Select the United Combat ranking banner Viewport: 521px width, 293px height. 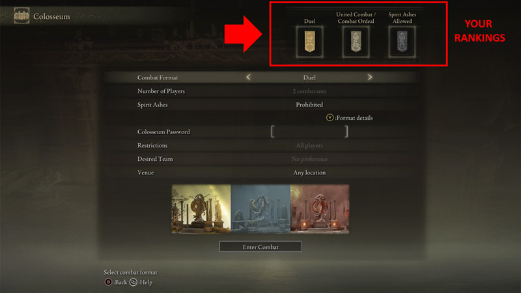click(356, 42)
